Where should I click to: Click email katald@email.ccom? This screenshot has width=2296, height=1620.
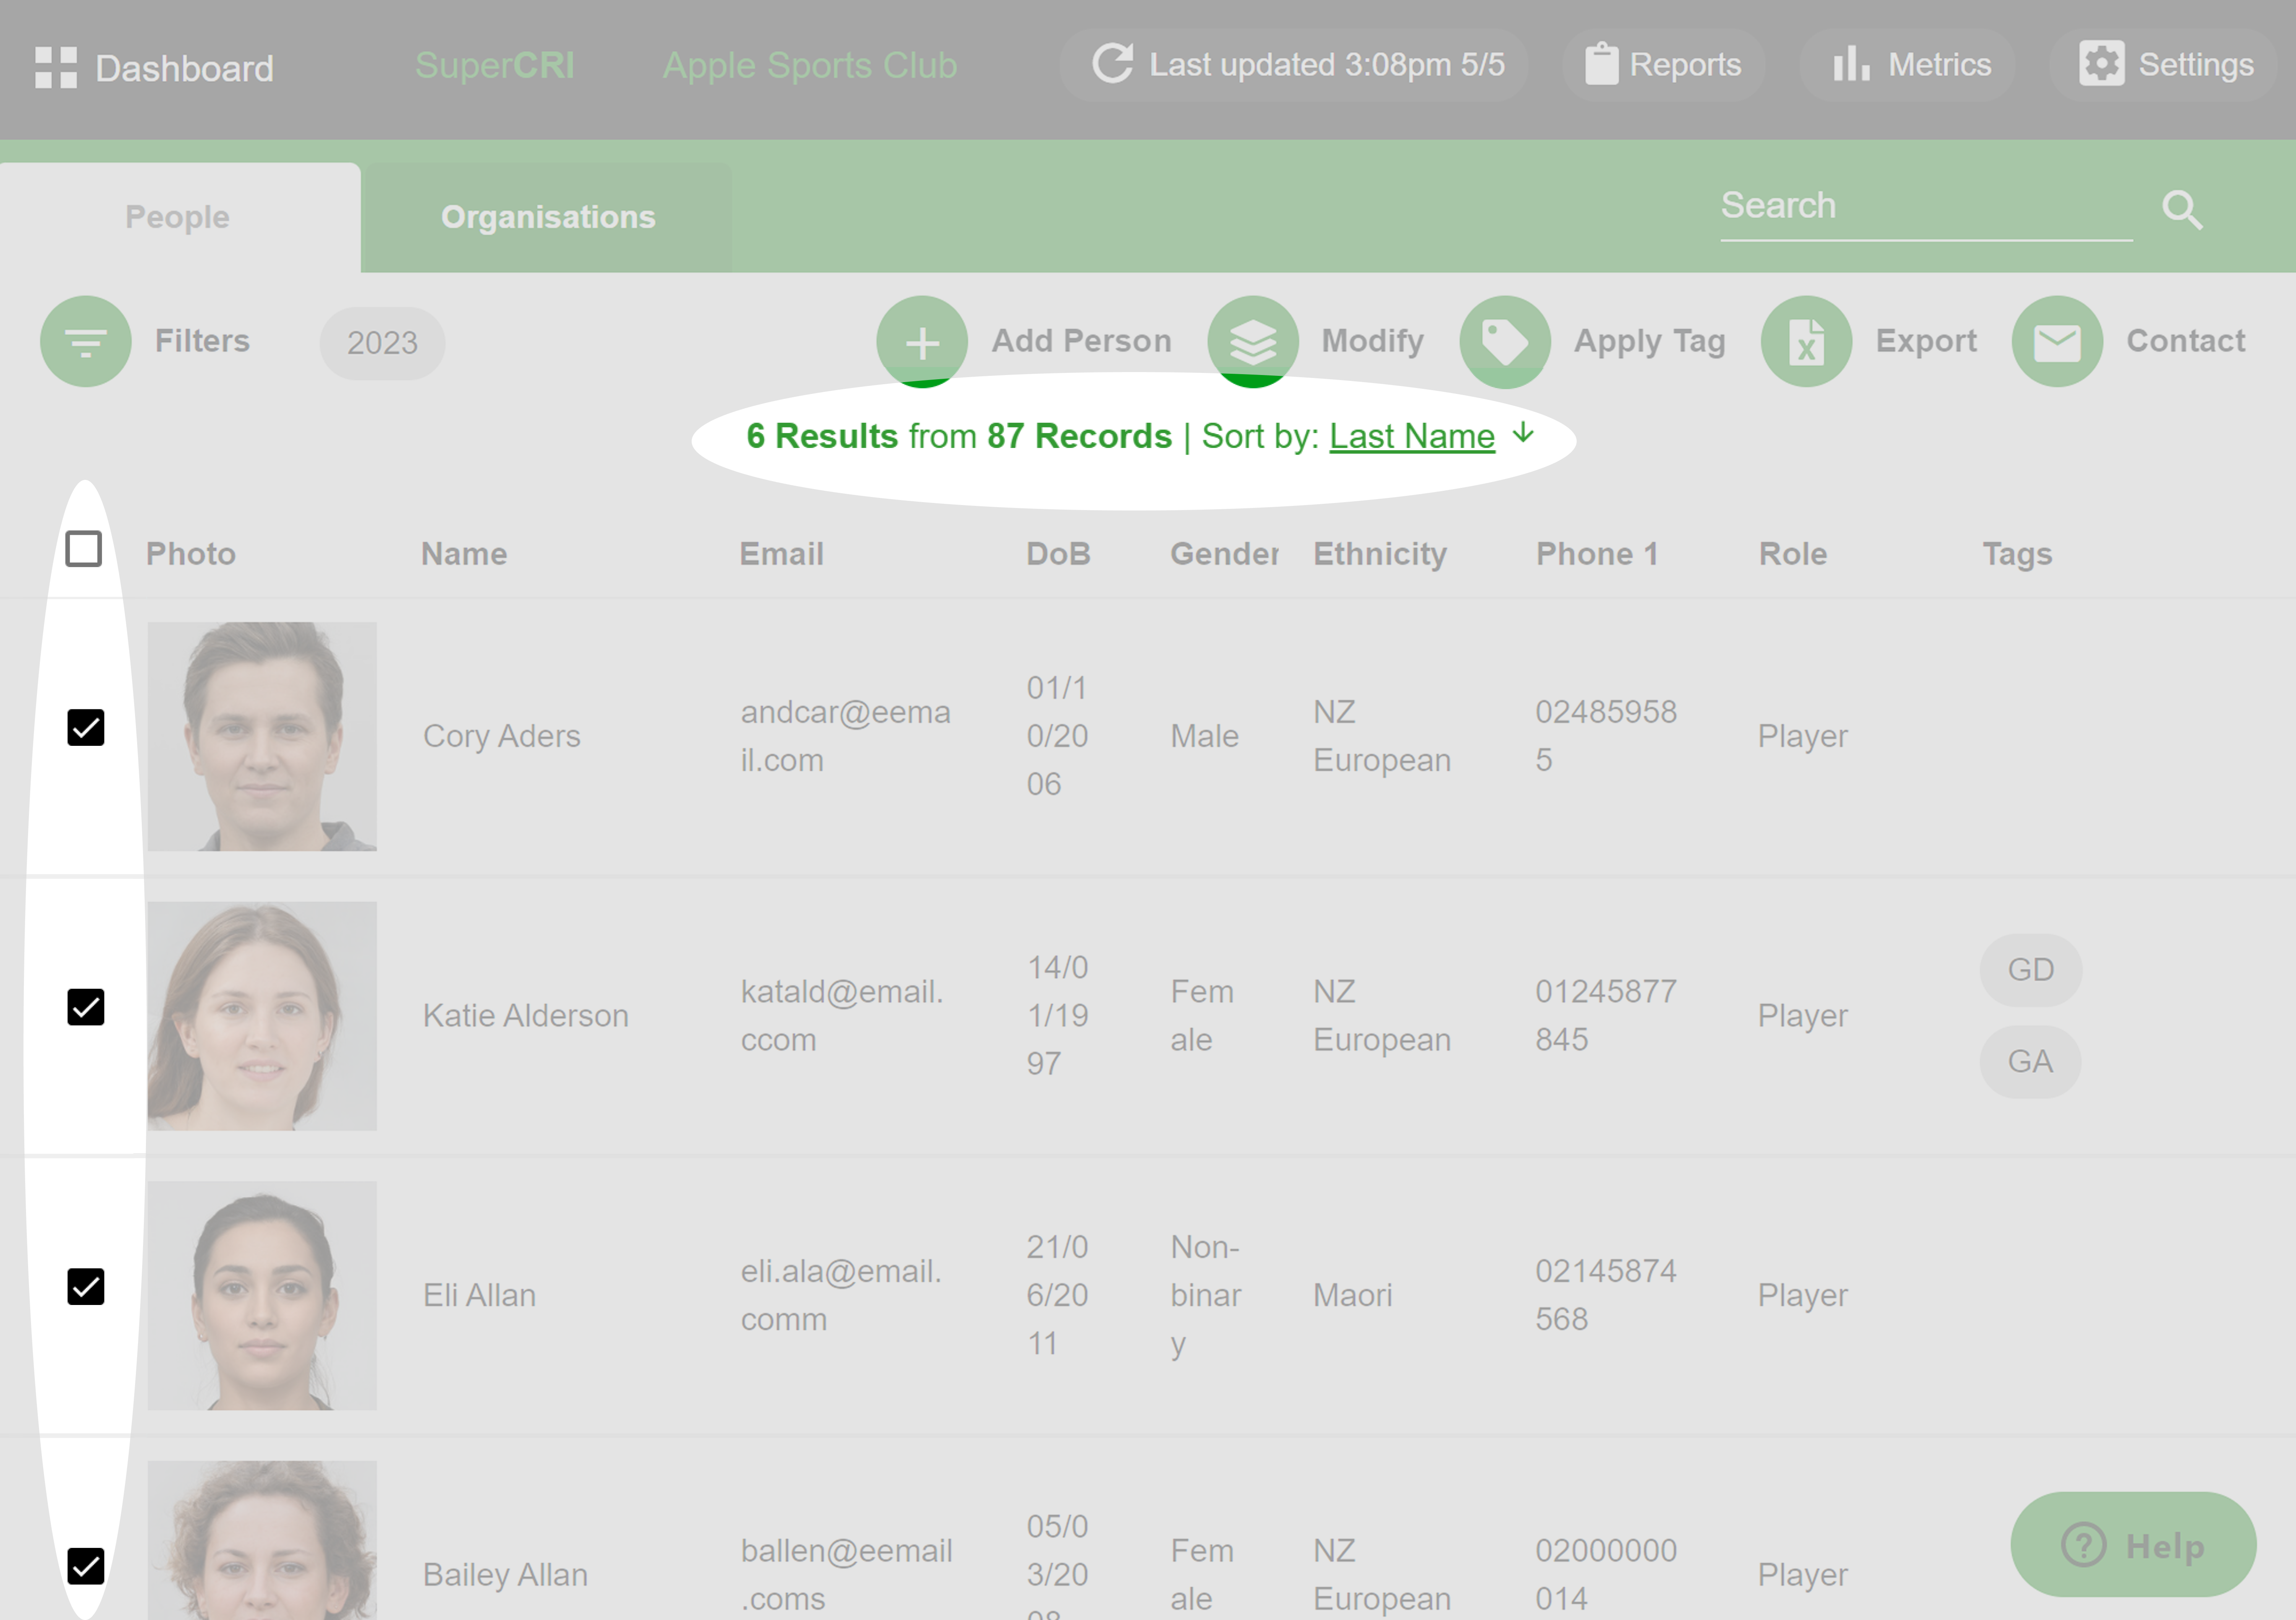point(842,1016)
